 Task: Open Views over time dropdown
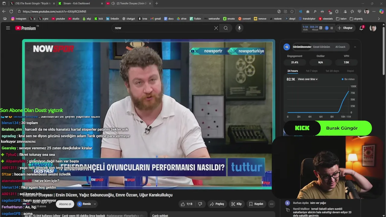pos(308,79)
